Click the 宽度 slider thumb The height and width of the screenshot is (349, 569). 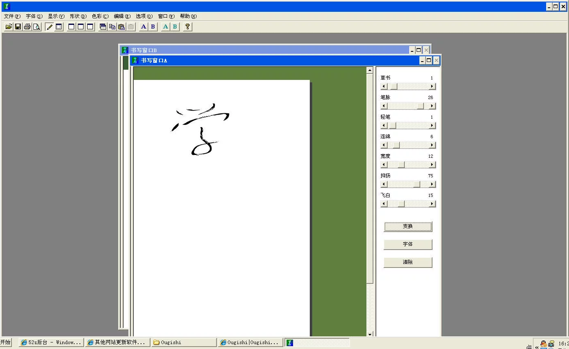coord(401,165)
